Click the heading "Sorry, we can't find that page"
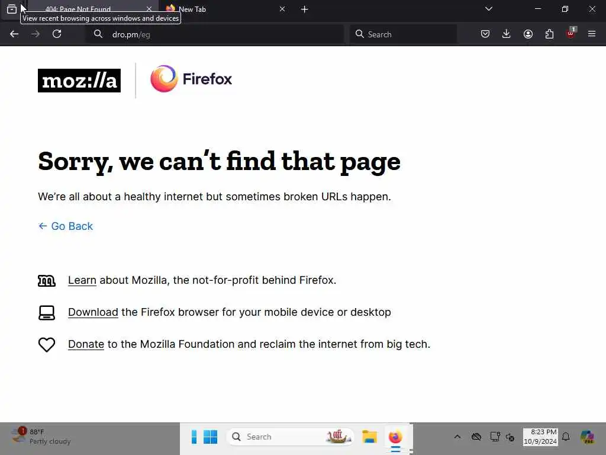The height and width of the screenshot is (455, 606). pyautogui.click(x=219, y=162)
